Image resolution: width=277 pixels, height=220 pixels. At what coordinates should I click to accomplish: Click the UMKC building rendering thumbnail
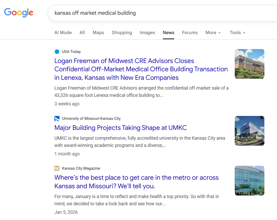[249, 131]
